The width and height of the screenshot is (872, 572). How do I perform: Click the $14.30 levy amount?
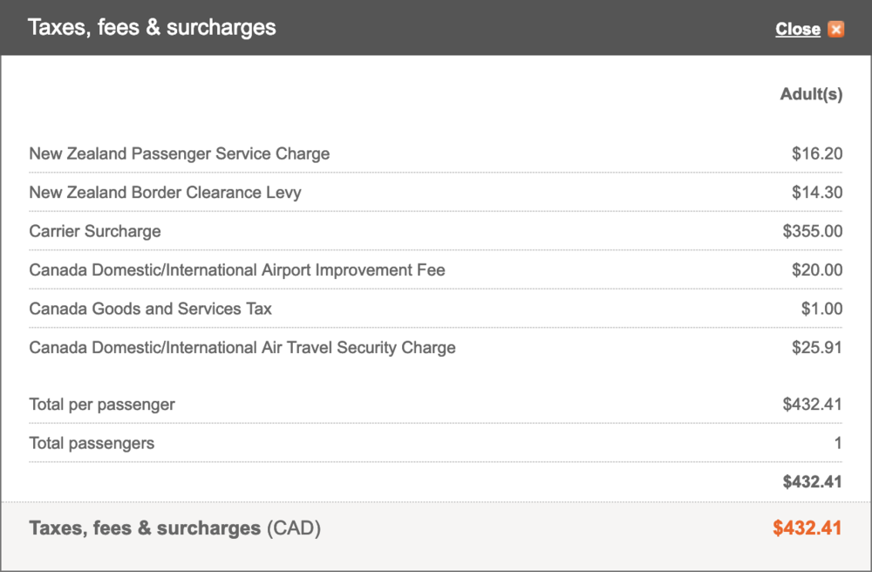(817, 193)
